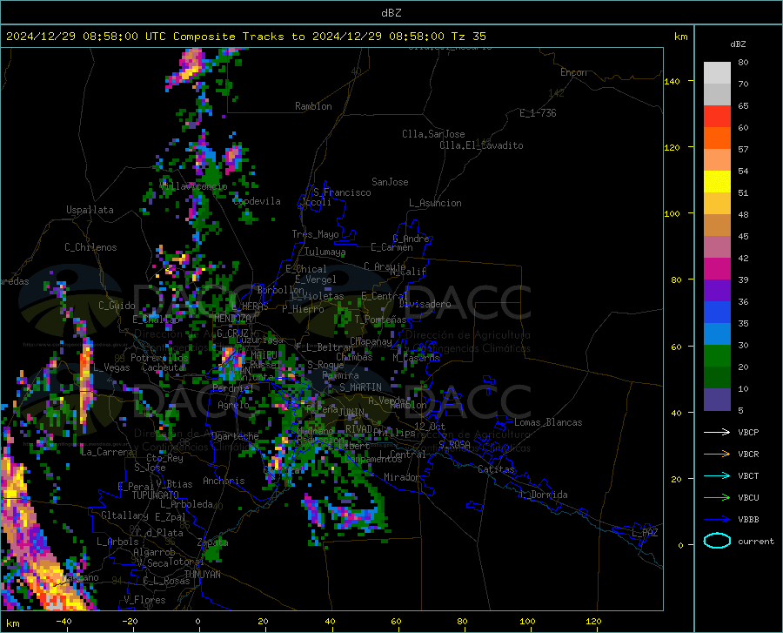
Task: Click the 'Clla.El_Cavadito' map label
Action: [481, 145]
